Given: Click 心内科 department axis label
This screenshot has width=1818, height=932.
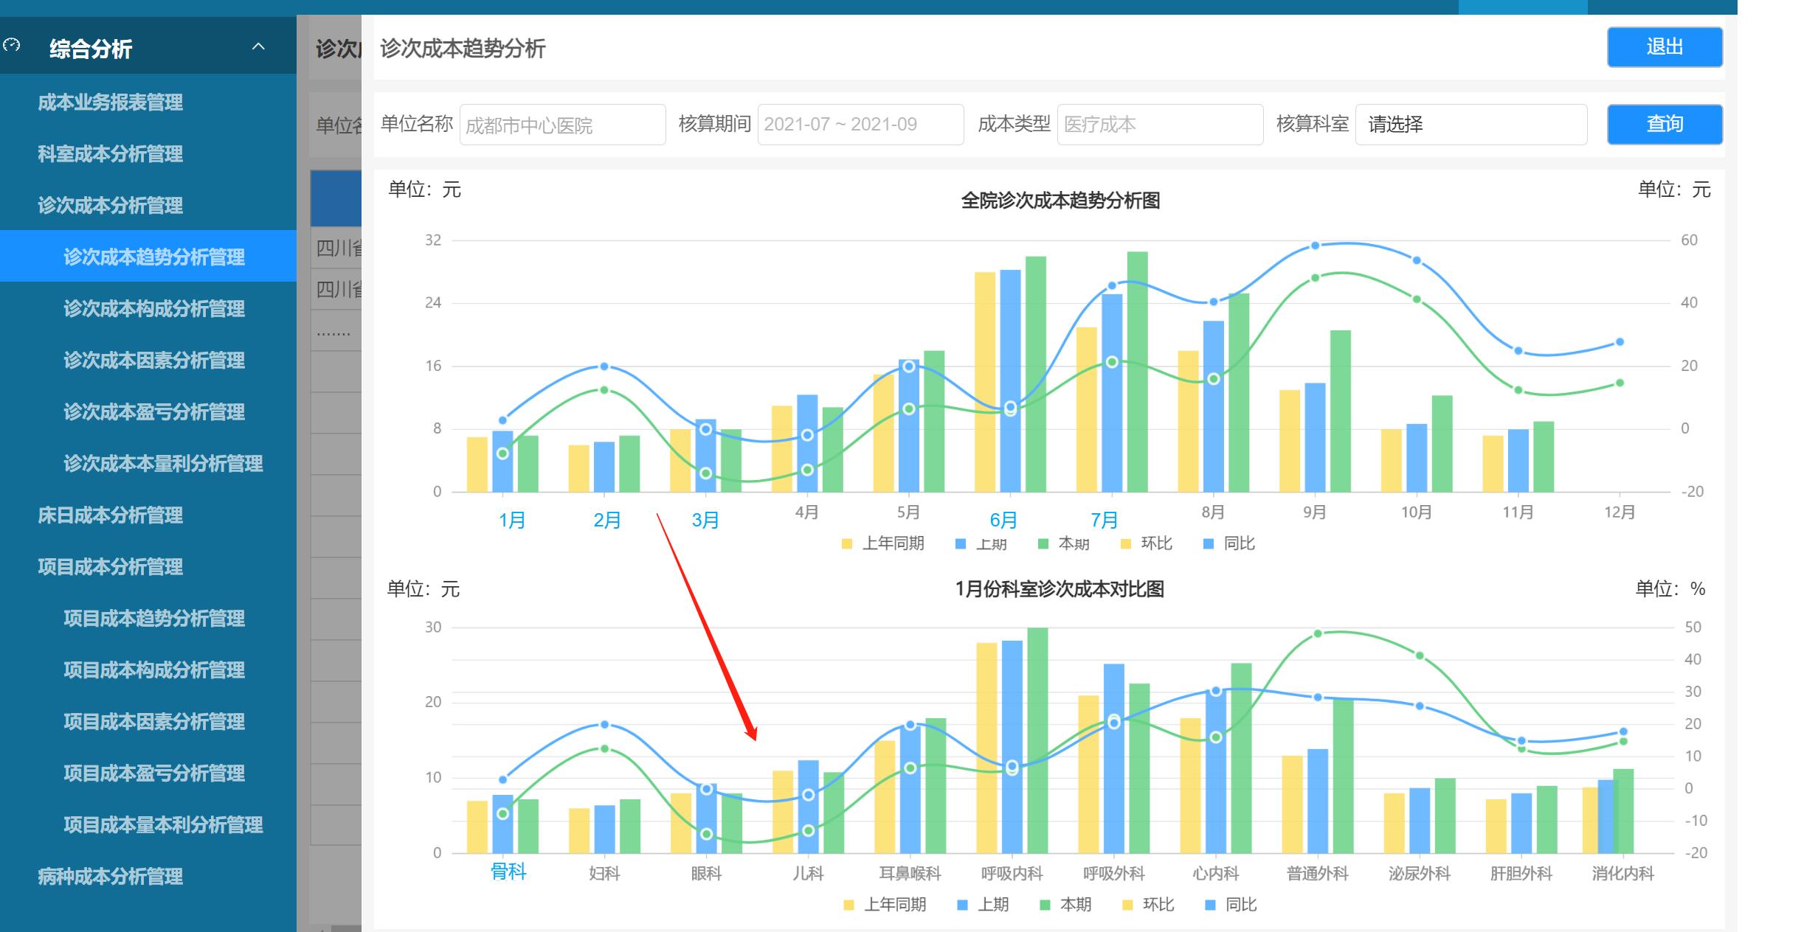Looking at the screenshot, I should pyautogui.click(x=1215, y=874).
